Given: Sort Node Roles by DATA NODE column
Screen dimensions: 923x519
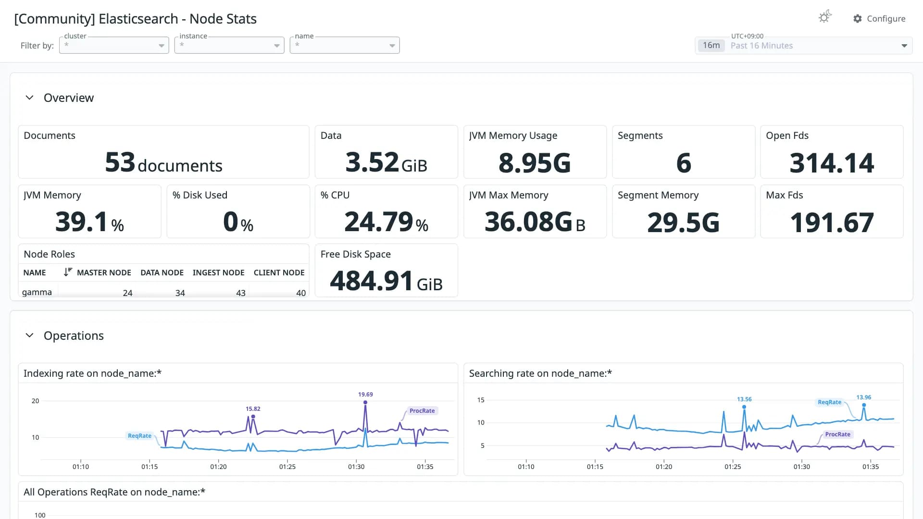Looking at the screenshot, I should (x=162, y=272).
